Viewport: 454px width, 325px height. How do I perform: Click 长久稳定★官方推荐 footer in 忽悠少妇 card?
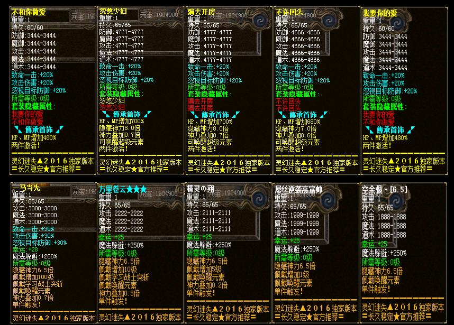pyautogui.click(x=133, y=170)
